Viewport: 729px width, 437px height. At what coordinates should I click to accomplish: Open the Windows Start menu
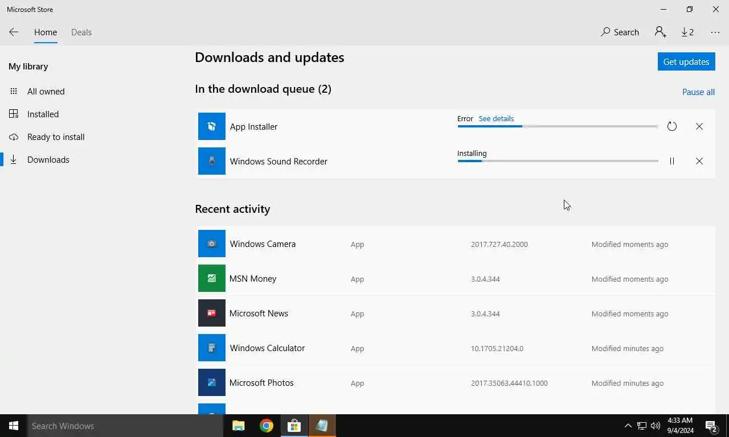pos(14,426)
